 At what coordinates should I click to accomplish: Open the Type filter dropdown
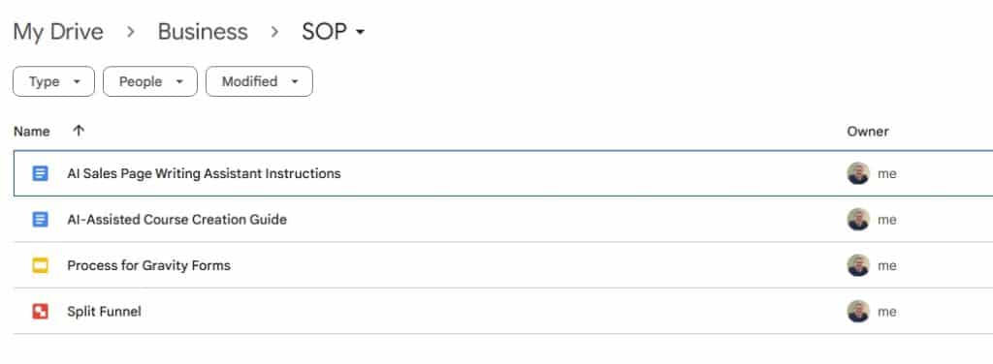point(54,81)
